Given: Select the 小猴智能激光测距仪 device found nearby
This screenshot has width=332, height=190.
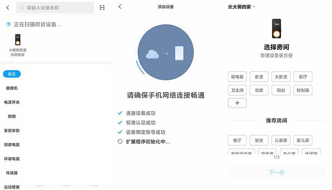Looking at the screenshot, I should (x=18, y=45).
